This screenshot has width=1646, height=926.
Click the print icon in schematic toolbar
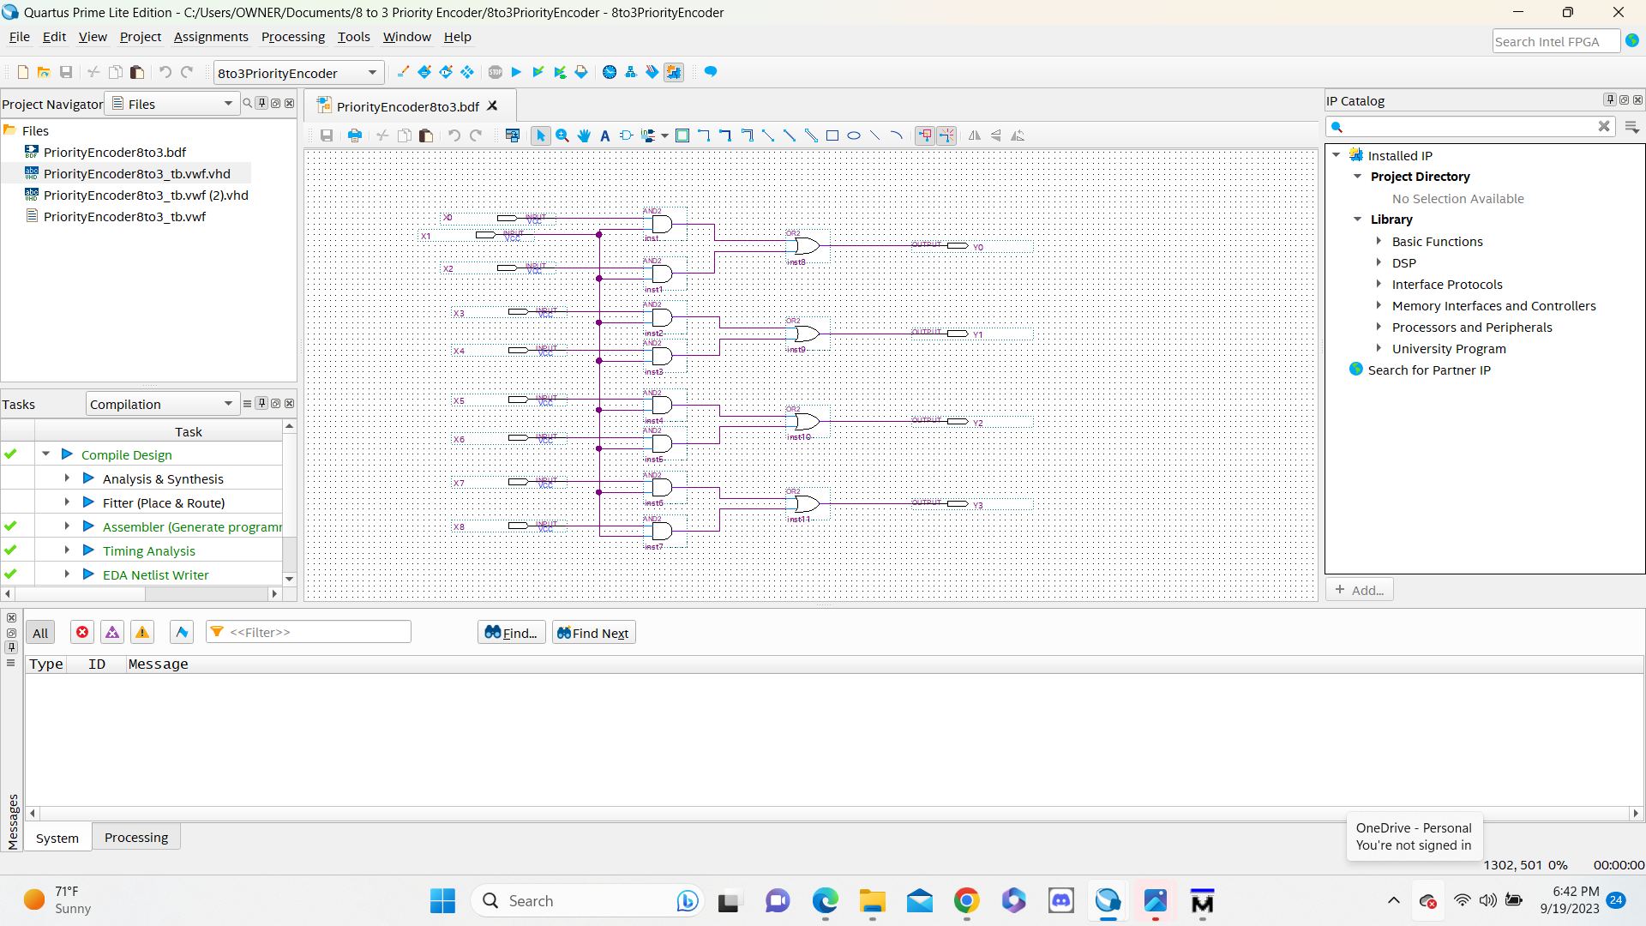pyautogui.click(x=355, y=135)
